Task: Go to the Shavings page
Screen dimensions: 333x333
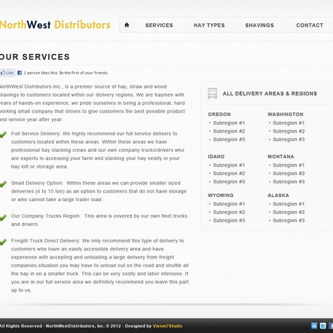Action: point(259,25)
